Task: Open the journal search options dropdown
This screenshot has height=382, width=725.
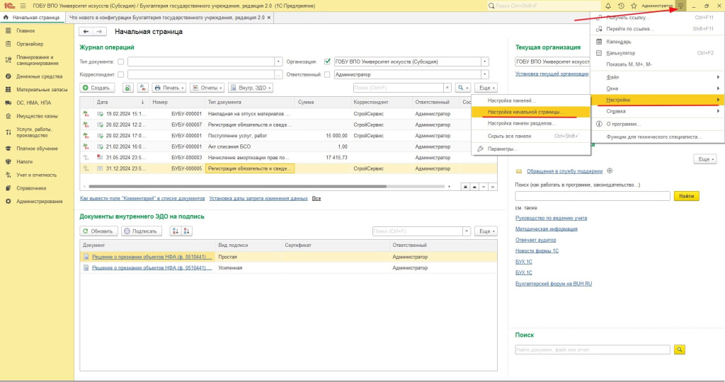Action: tap(462, 88)
